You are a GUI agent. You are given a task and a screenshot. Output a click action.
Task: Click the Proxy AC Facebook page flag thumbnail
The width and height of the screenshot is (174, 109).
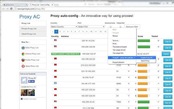click(24, 80)
